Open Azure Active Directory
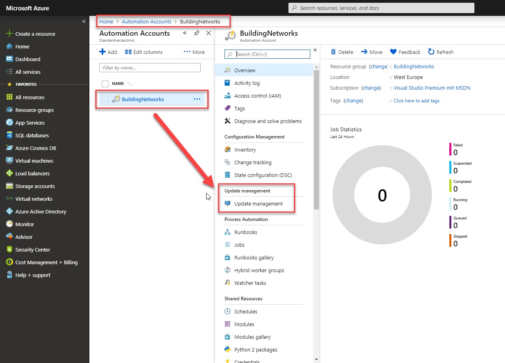 (x=41, y=211)
